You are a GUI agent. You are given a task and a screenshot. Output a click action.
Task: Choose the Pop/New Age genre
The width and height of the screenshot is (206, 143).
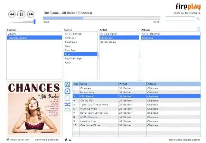pyautogui.click(x=81, y=58)
